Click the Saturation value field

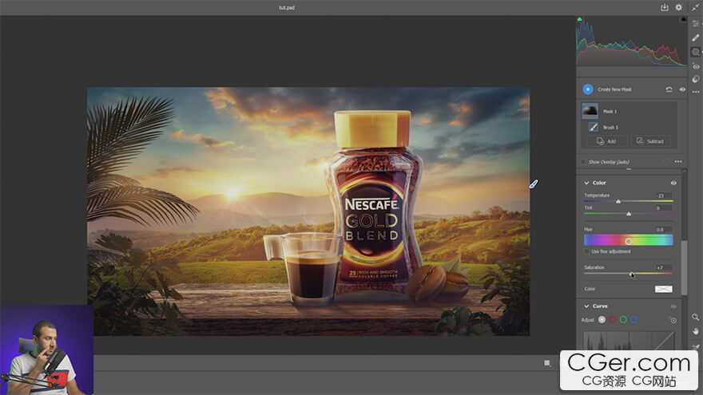[663, 268]
